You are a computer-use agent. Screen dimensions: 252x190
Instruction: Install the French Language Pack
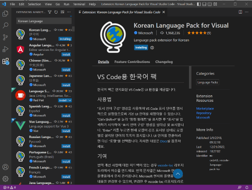click(66, 177)
